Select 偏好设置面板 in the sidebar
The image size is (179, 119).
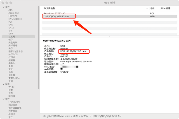[x=15, y=108]
